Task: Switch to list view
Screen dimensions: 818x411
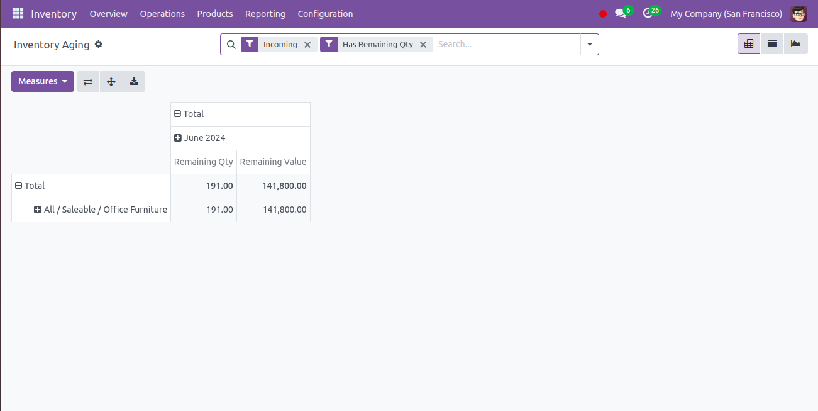Action: point(772,44)
